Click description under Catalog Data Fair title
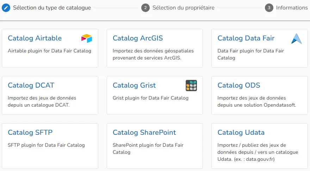310x171 pixels. click(x=251, y=54)
